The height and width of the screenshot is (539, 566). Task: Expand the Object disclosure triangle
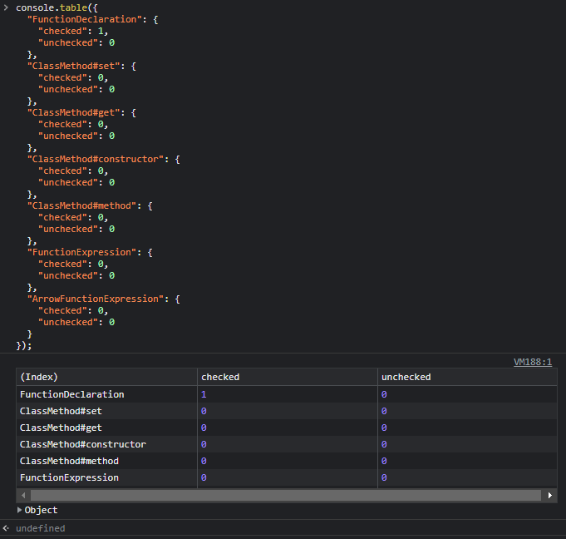coord(19,510)
